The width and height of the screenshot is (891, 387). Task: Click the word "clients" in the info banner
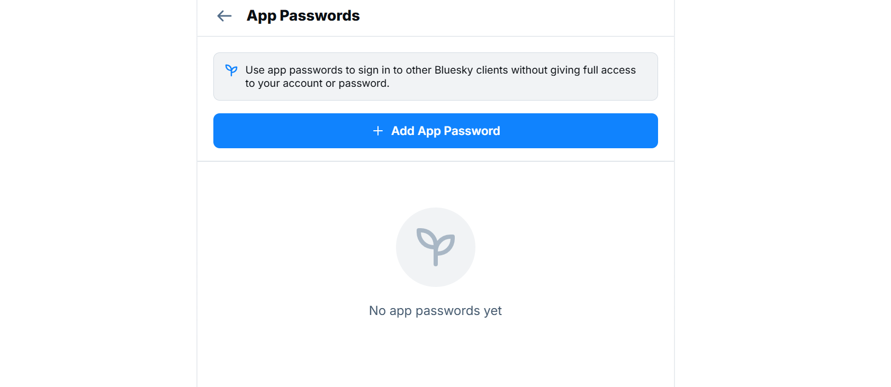point(492,70)
